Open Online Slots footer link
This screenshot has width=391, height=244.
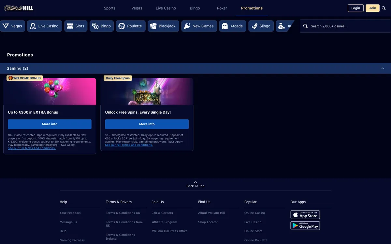pos(253,231)
